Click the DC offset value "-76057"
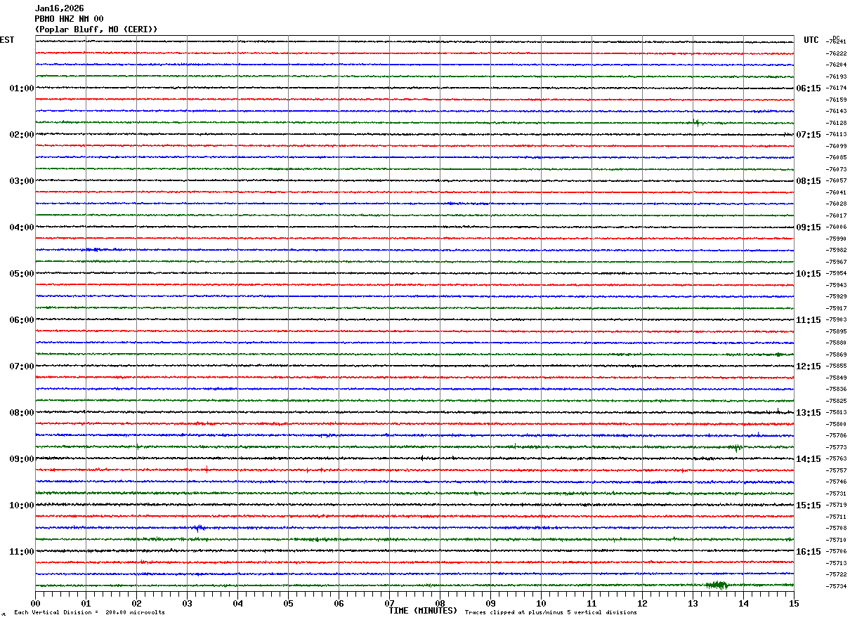Image resolution: width=850 pixels, height=622 pixels. (836, 181)
